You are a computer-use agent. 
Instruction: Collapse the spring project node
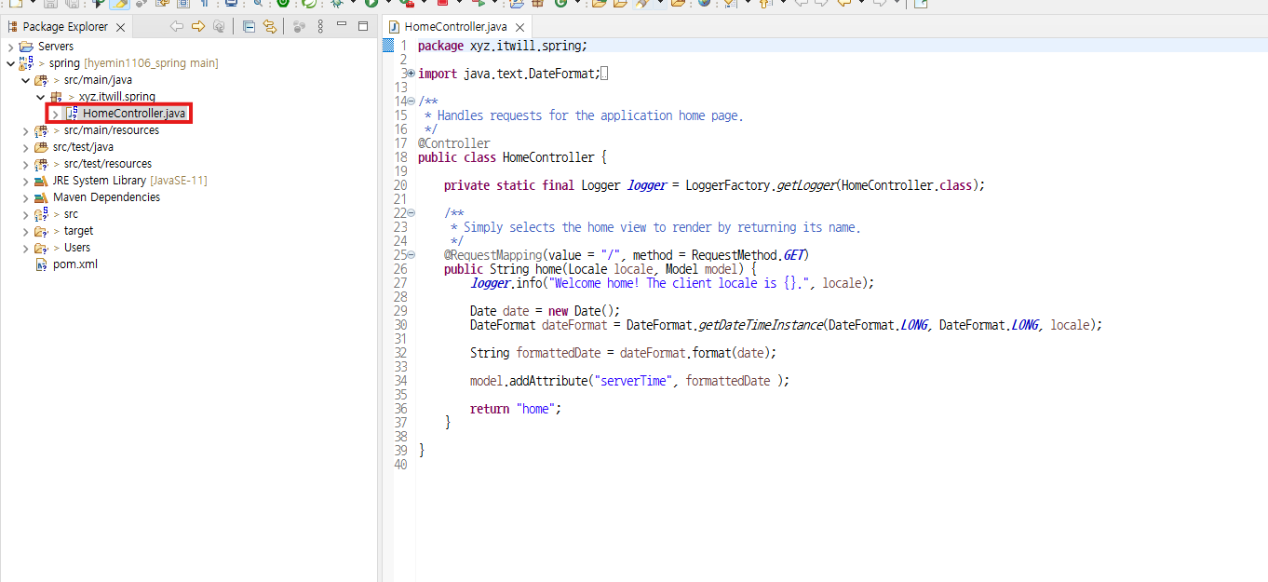pyautogui.click(x=10, y=63)
